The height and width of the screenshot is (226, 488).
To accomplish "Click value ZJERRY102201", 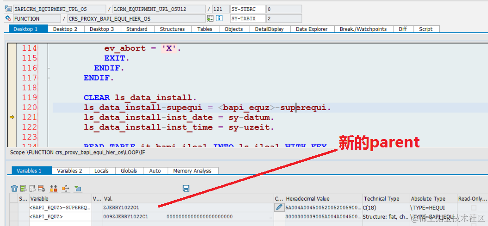I will pos(121,208).
